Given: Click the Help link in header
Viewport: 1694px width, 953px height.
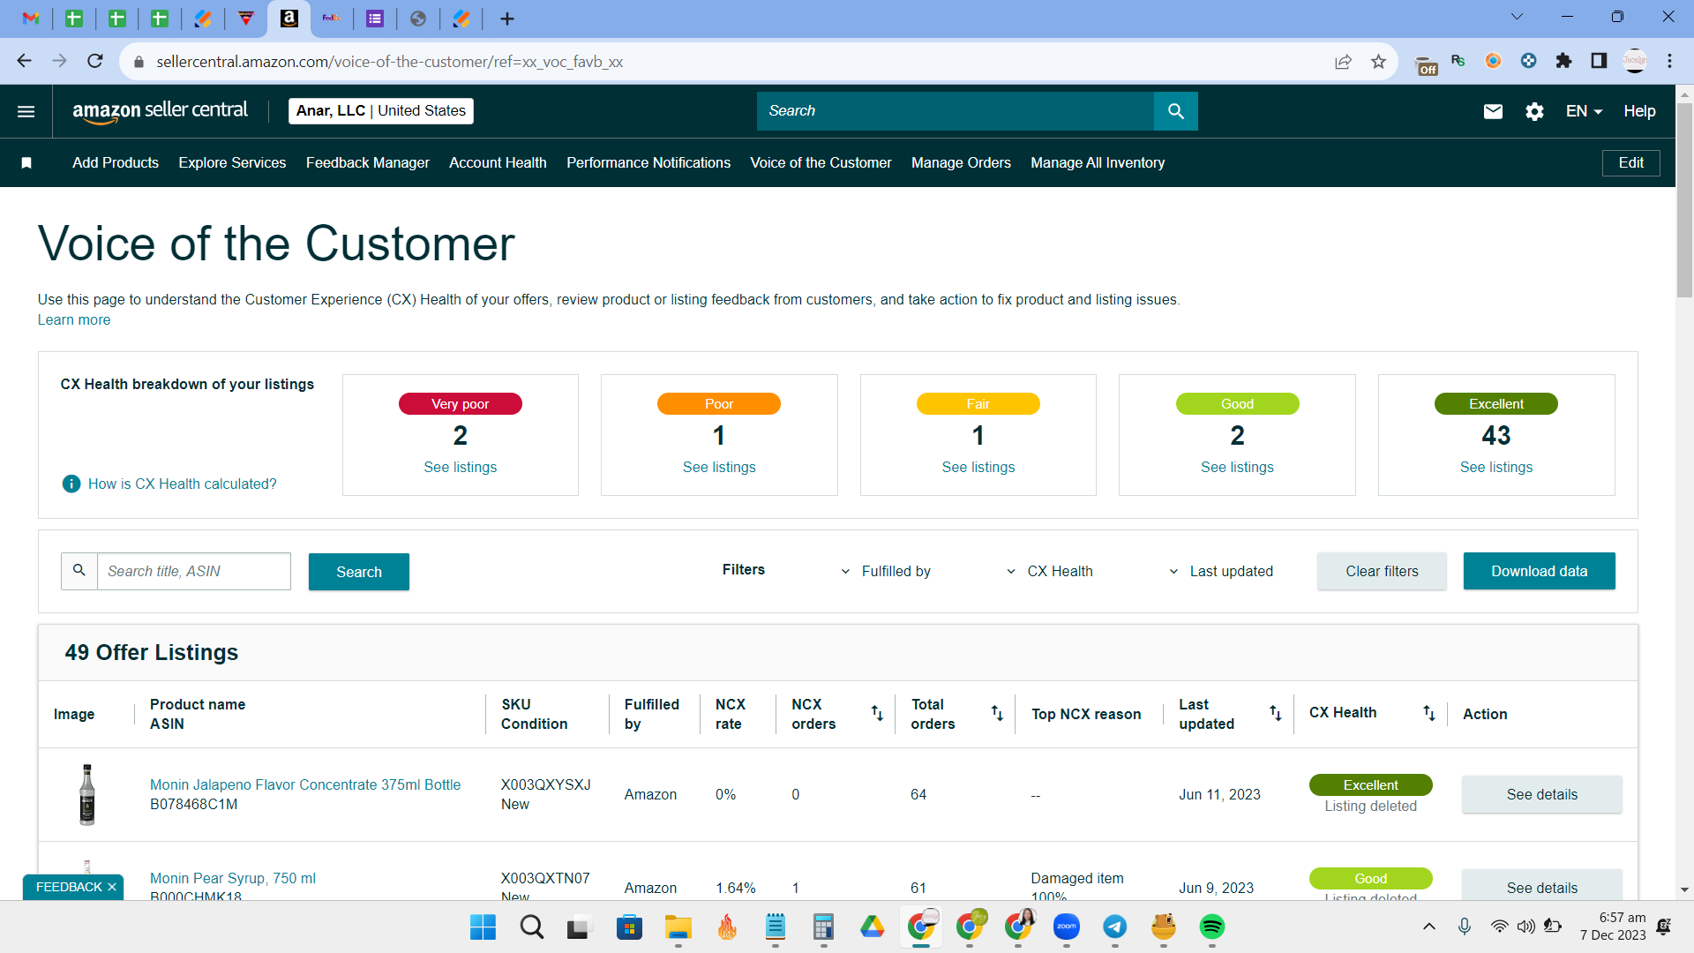Looking at the screenshot, I should coord(1639,111).
